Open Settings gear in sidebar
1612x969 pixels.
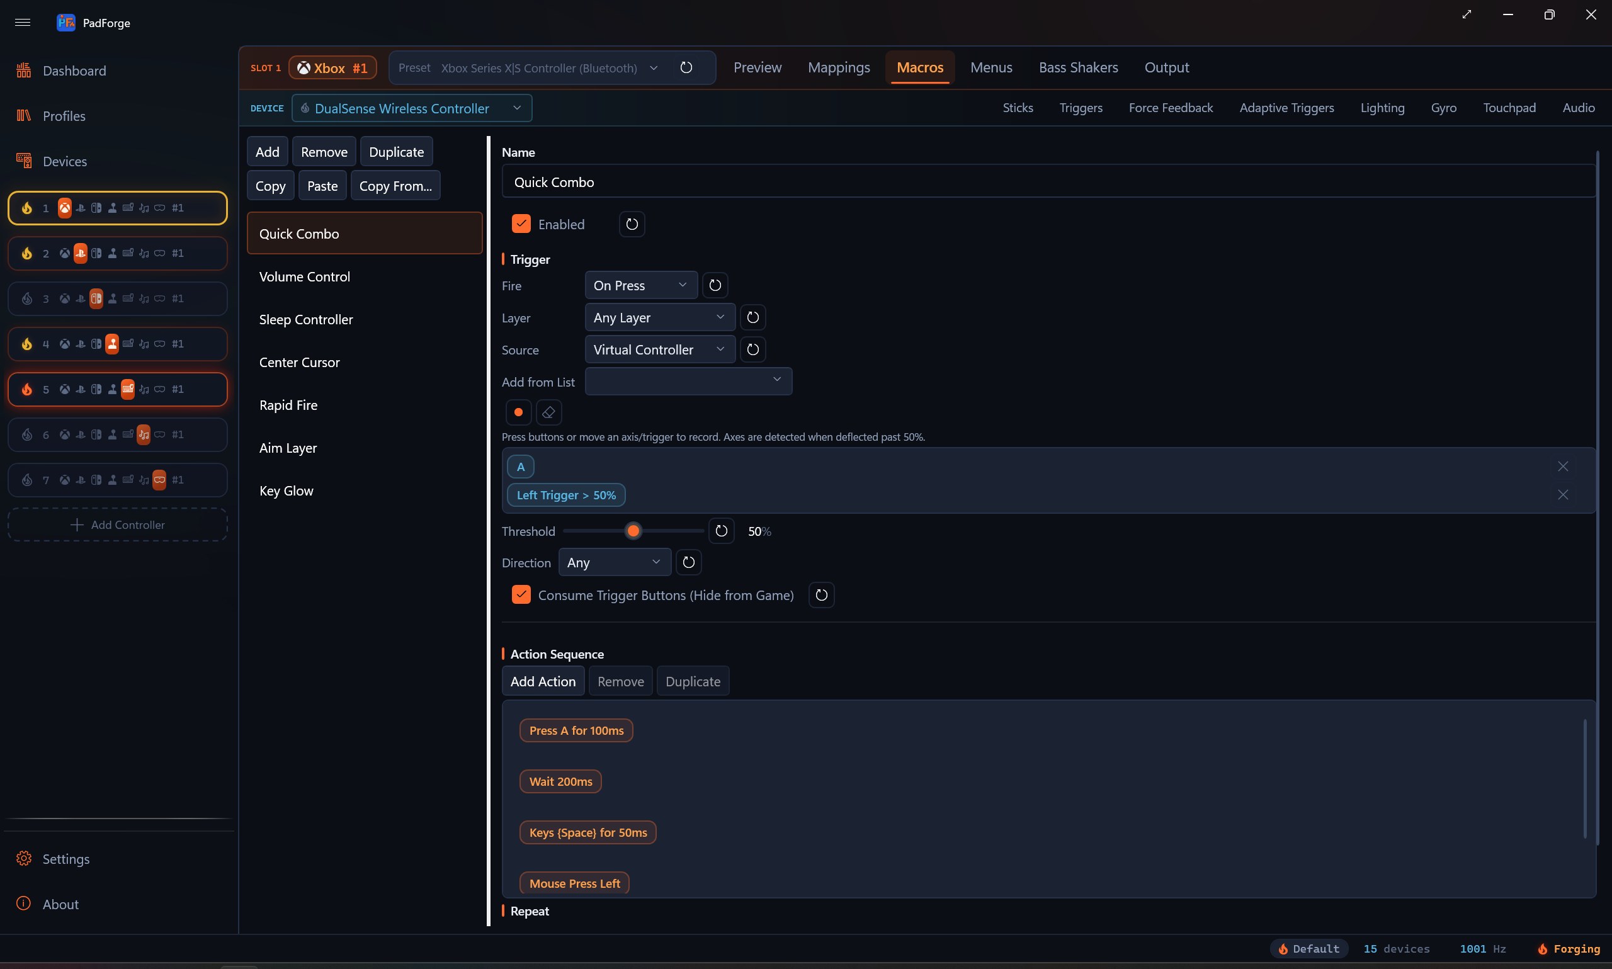point(24,858)
